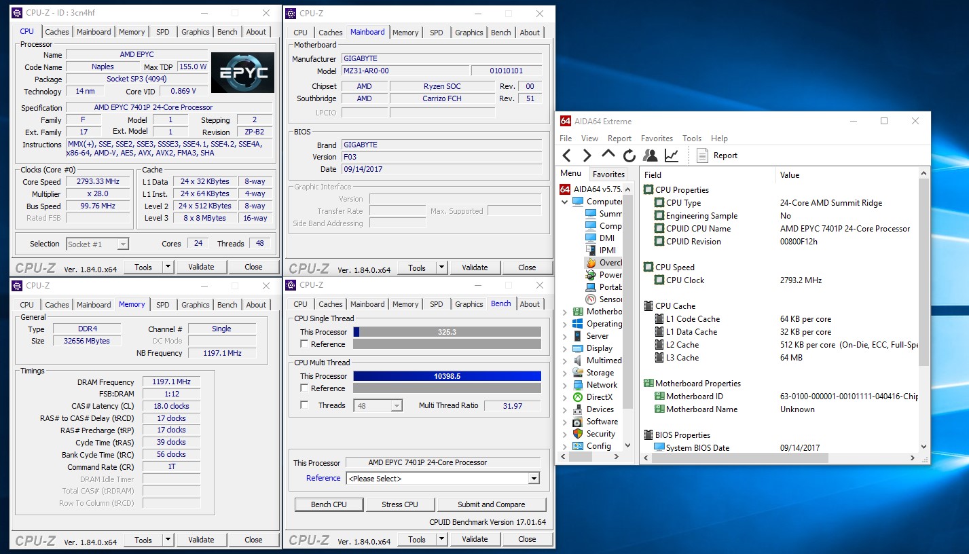Enable Reference checkbox under CPU Single Thread

pyautogui.click(x=304, y=344)
